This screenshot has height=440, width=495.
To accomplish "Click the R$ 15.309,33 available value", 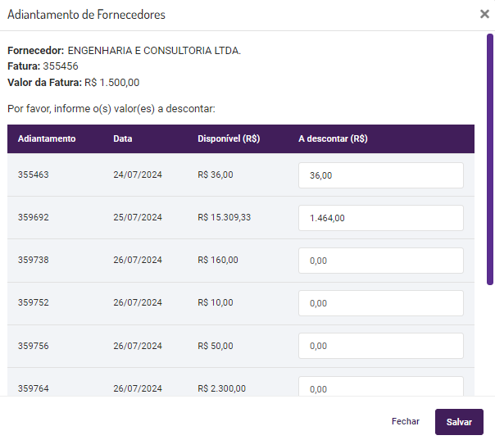I will (x=225, y=218).
